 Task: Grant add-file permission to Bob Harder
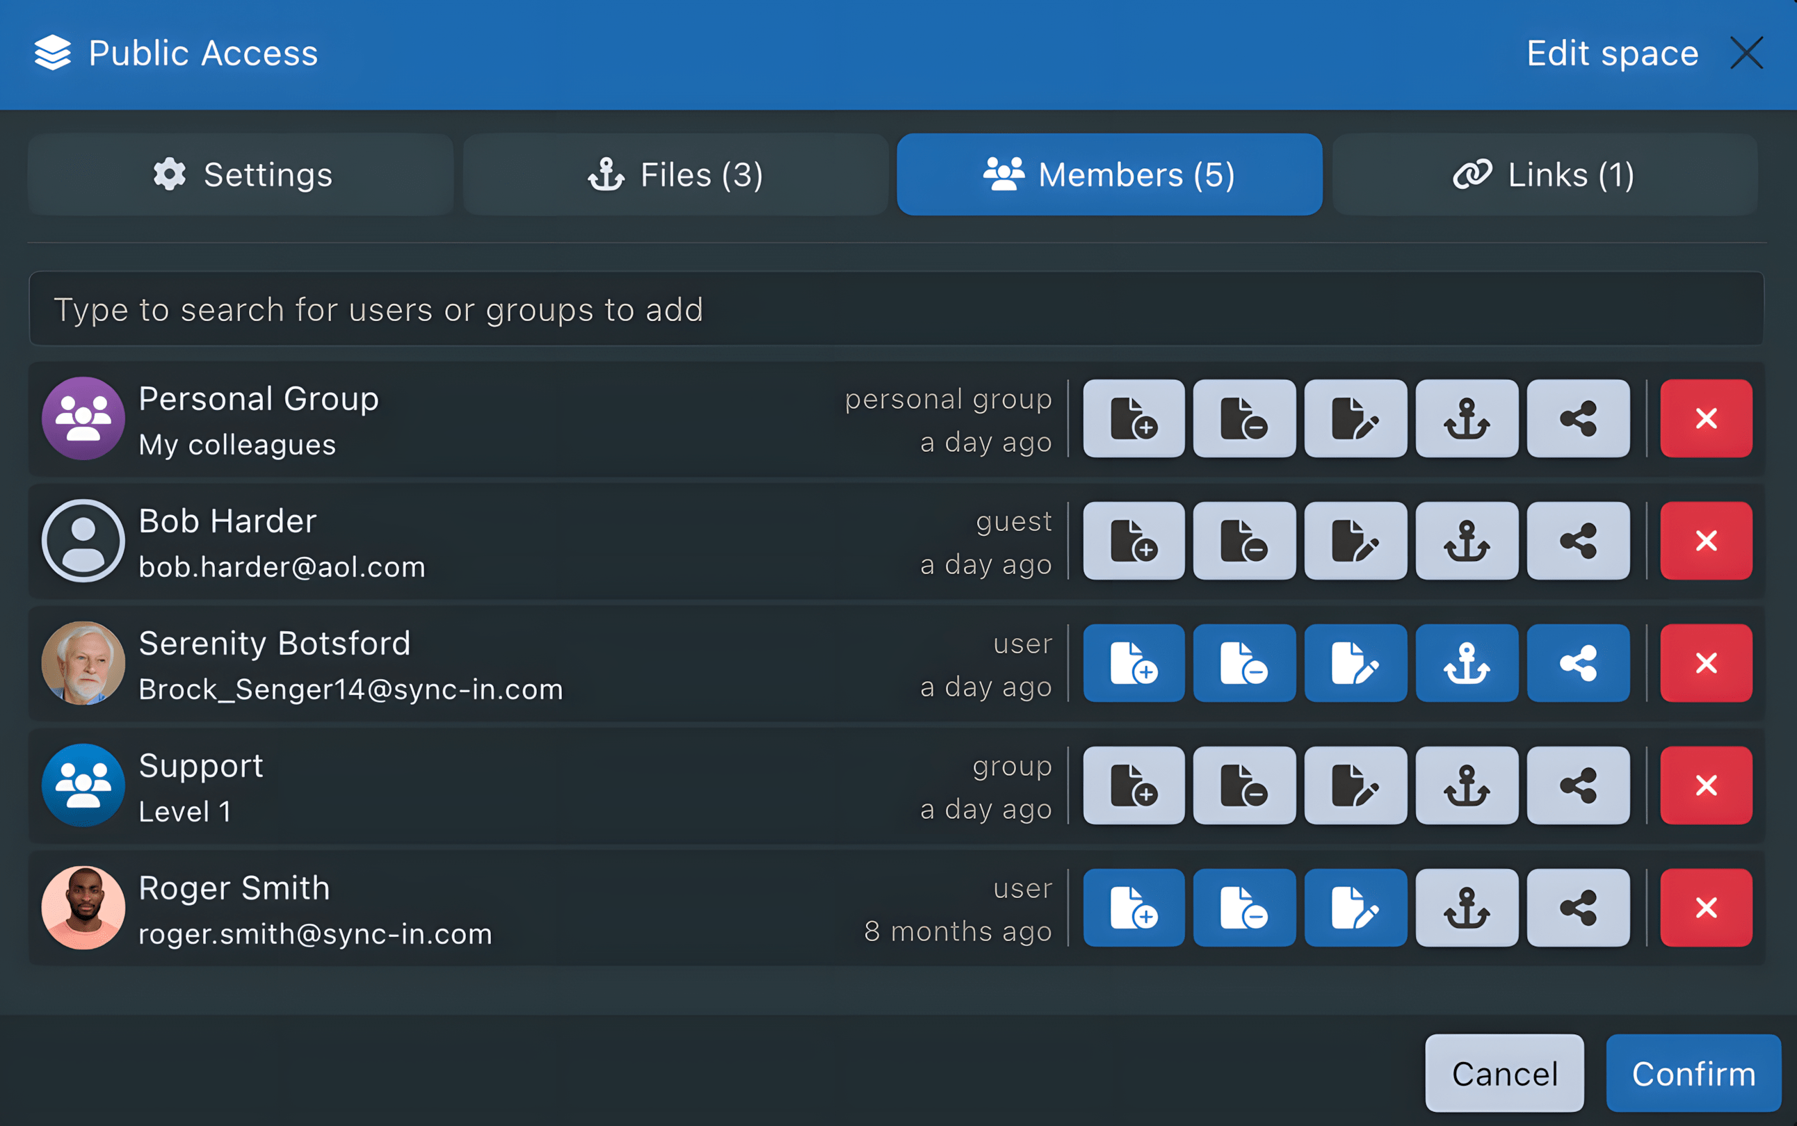(x=1133, y=541)
